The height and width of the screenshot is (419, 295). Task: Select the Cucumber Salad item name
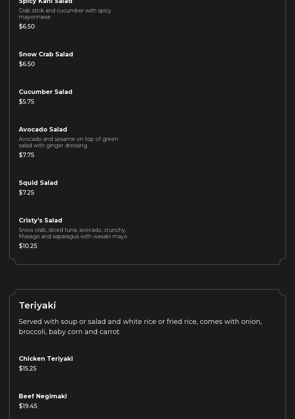coord(45,92)
